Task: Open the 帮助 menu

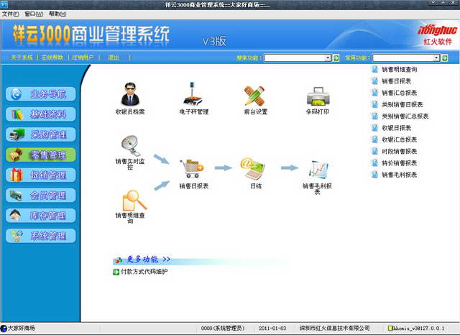Action: 57,14
